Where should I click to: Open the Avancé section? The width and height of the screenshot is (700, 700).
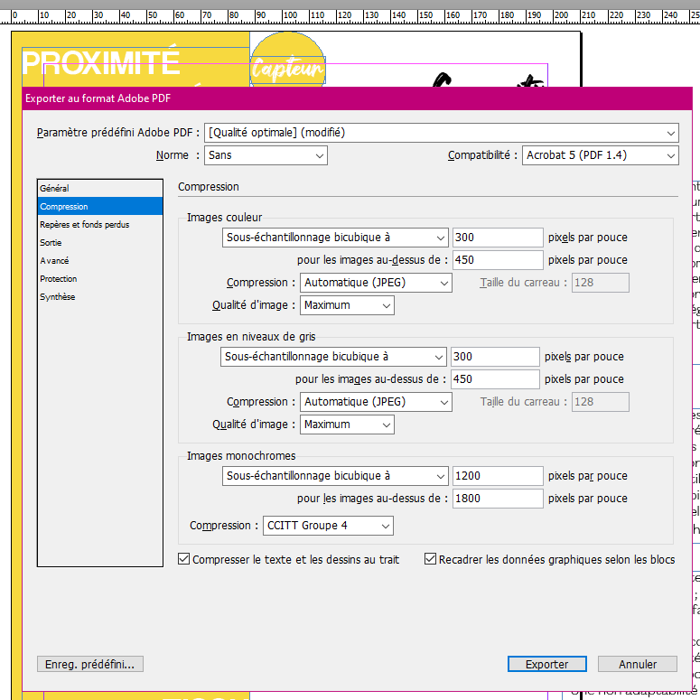[100, 261]
